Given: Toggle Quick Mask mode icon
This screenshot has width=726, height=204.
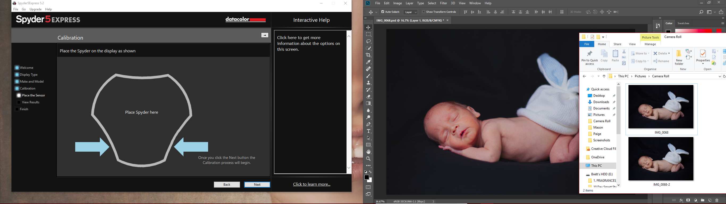Looking at the screenshot, I should pos(368,187).
